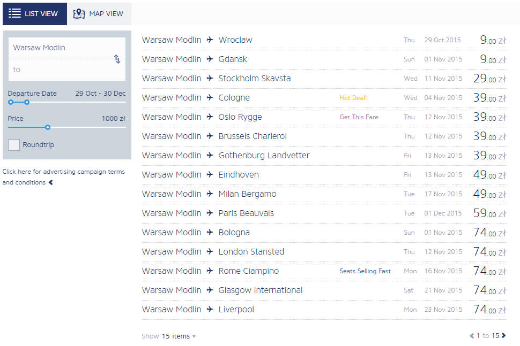Click the plane icon in the Paris Beauvais row
The height and width of the screenshot is (346, 520).
tap(210, 213)
